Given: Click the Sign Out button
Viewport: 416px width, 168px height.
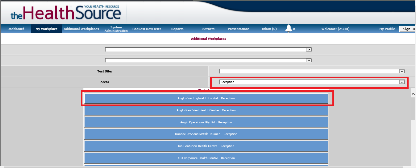Looking at the screenshot, I should tap(408, 29).
